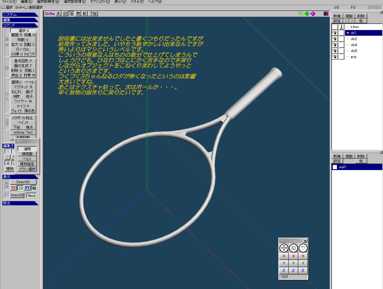Open the オブジェクト(O) menu
This screenshot has width=383, height=289.
[x=100, y=1]
